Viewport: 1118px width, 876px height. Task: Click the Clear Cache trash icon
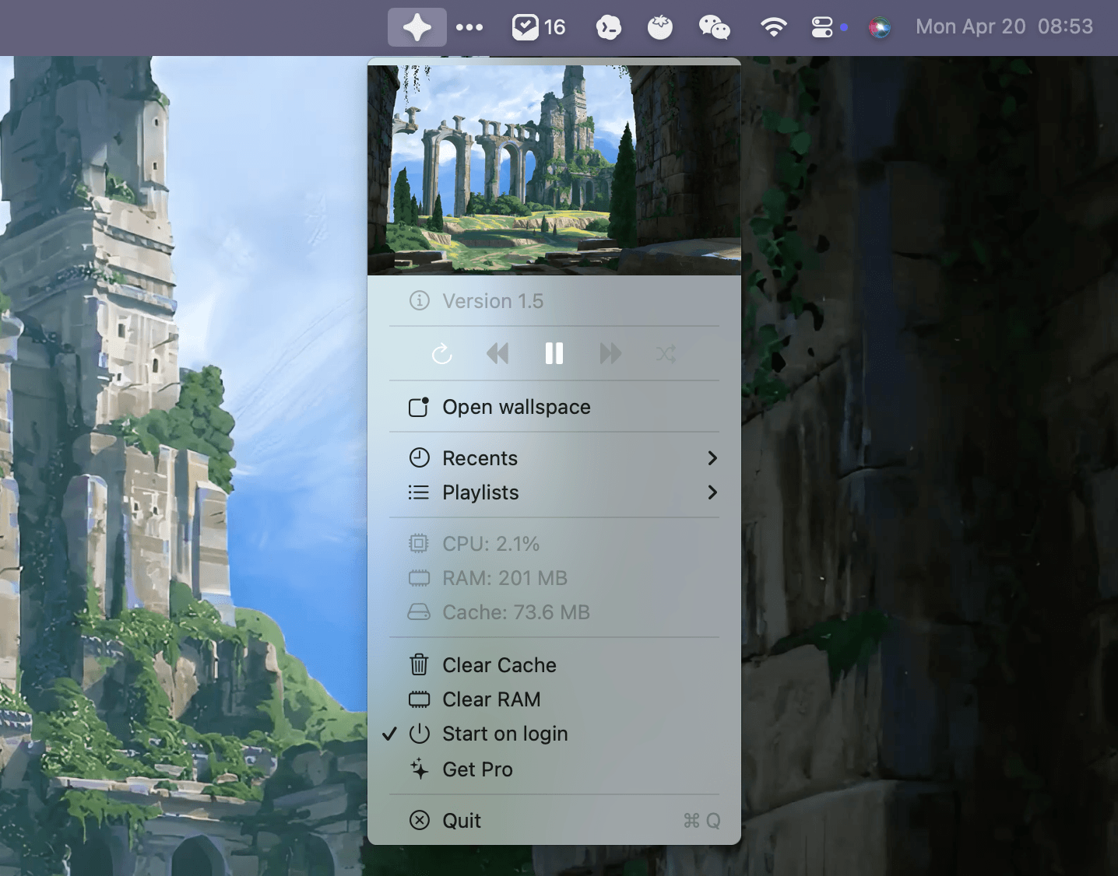(x=419, y=665)
